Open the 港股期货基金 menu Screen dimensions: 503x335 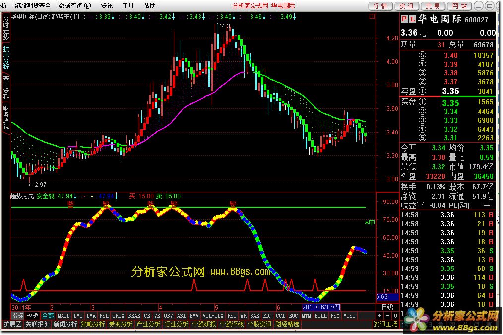click(x=32, y=6)
